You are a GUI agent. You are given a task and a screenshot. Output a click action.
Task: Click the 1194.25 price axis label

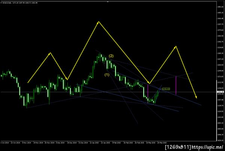coord(220,88)
